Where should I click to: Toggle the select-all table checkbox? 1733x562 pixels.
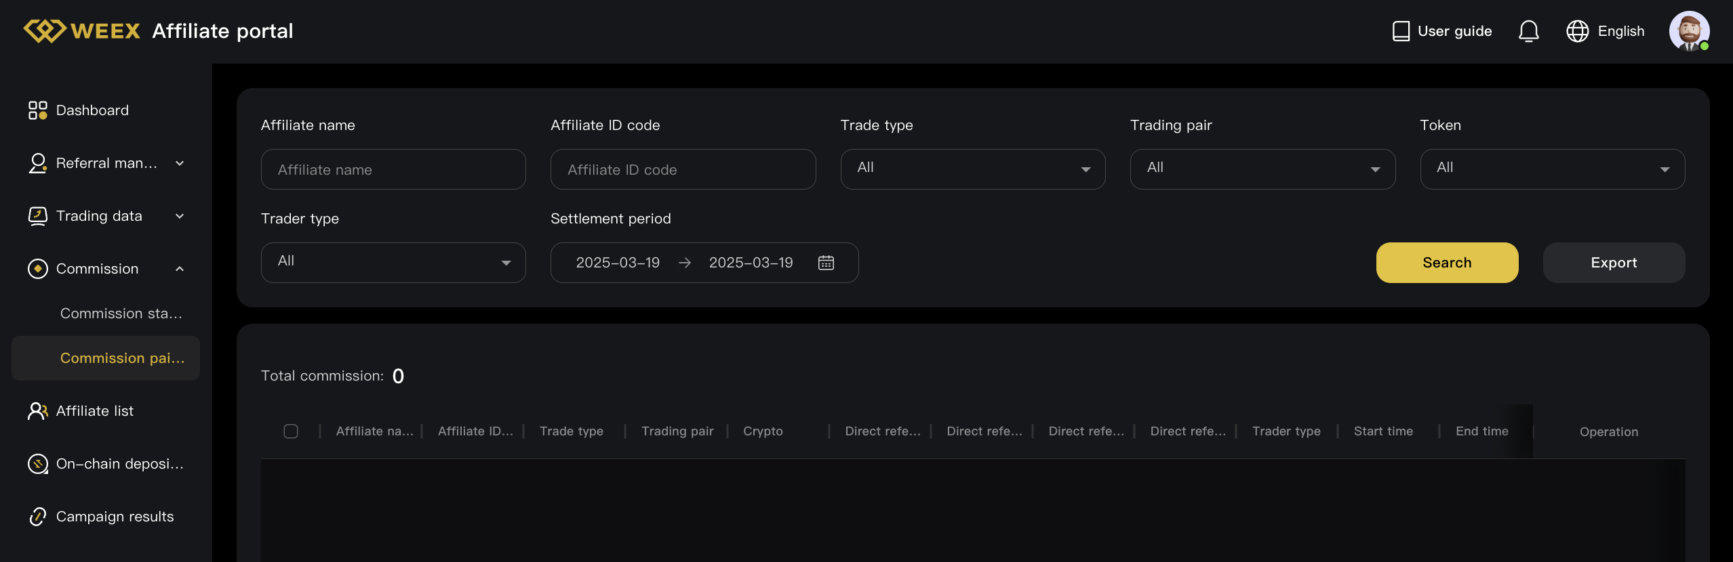coord(291,431)
